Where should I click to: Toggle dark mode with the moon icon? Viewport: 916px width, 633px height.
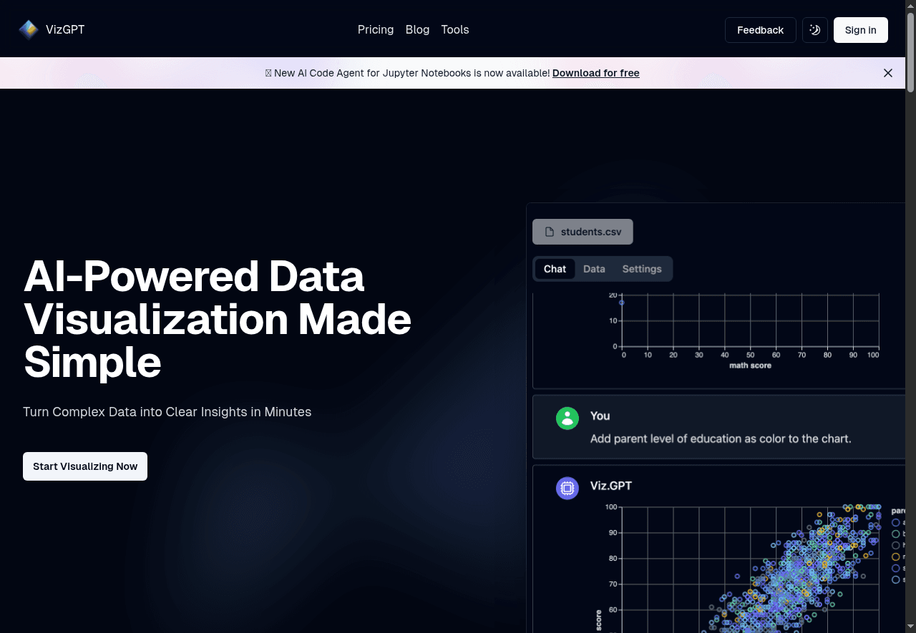coord(814,30)
